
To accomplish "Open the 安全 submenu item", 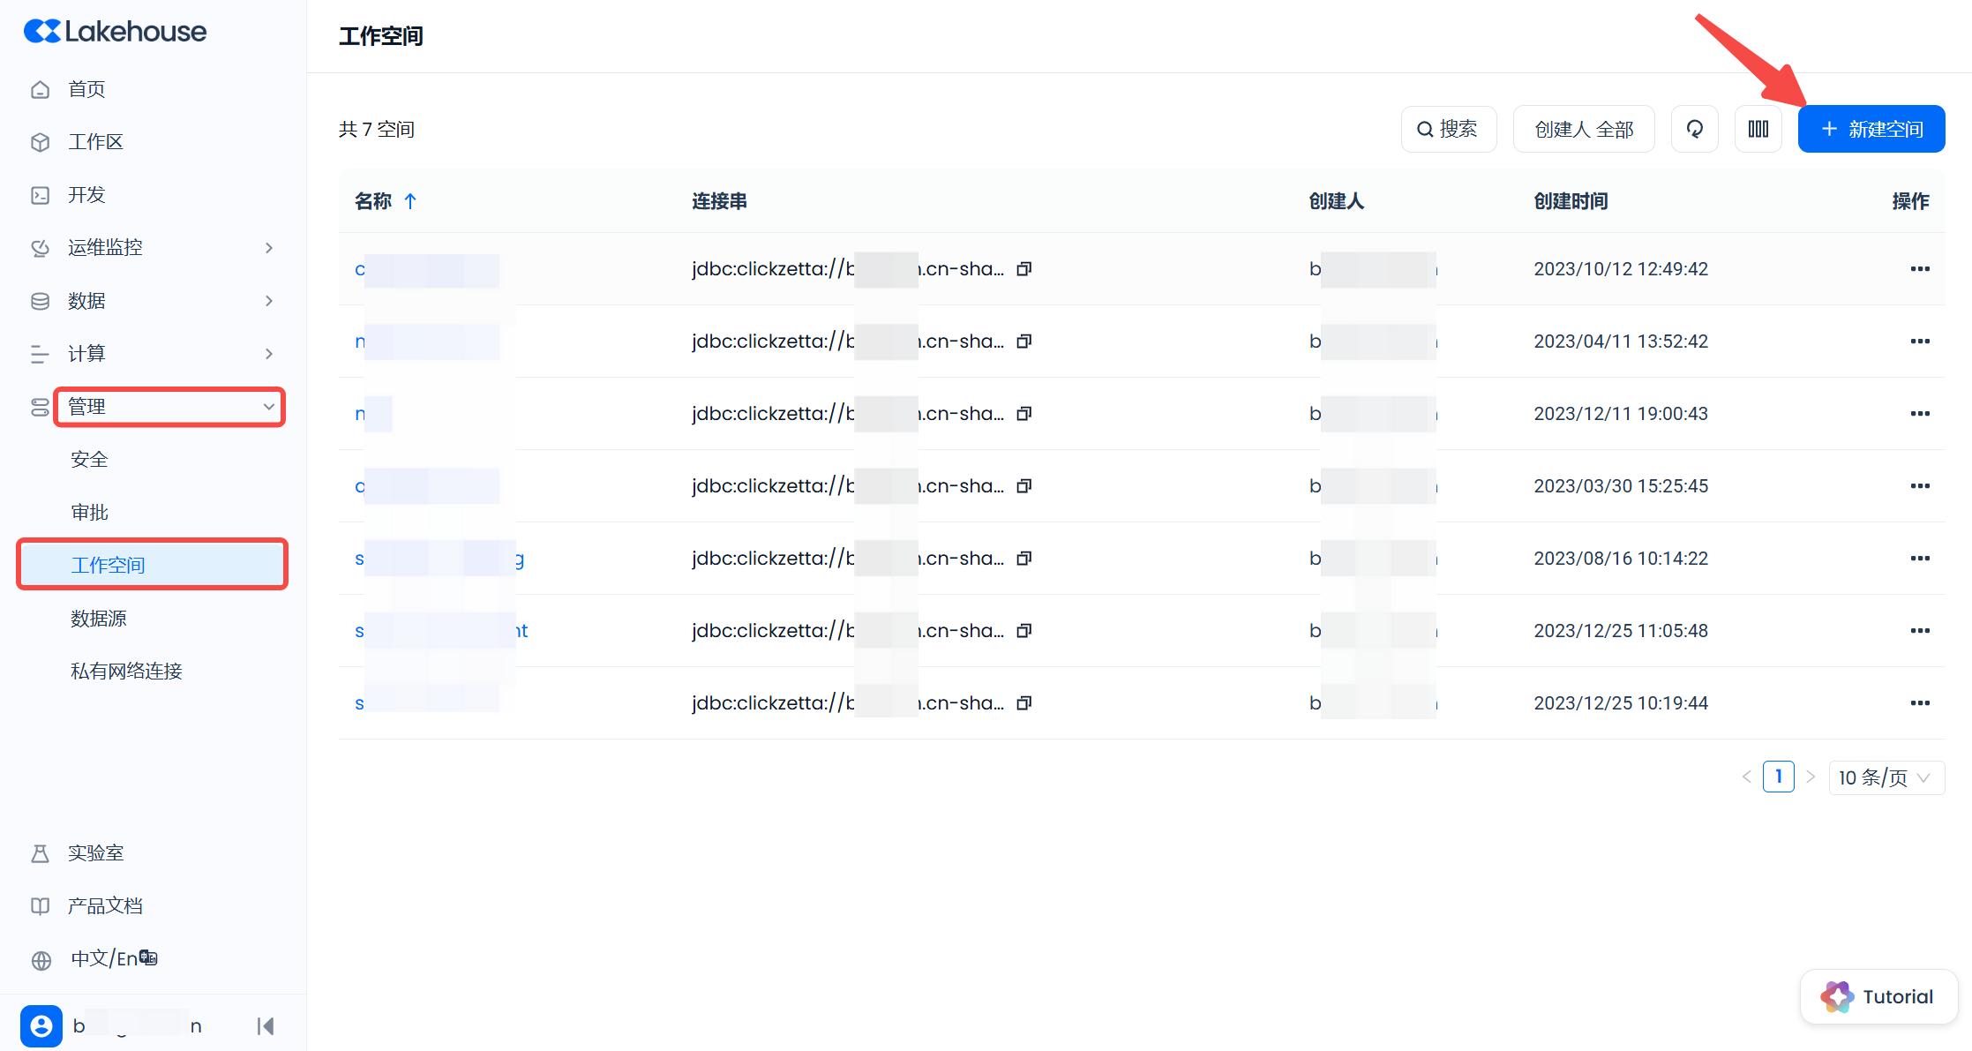I will (x=89, y=460).
